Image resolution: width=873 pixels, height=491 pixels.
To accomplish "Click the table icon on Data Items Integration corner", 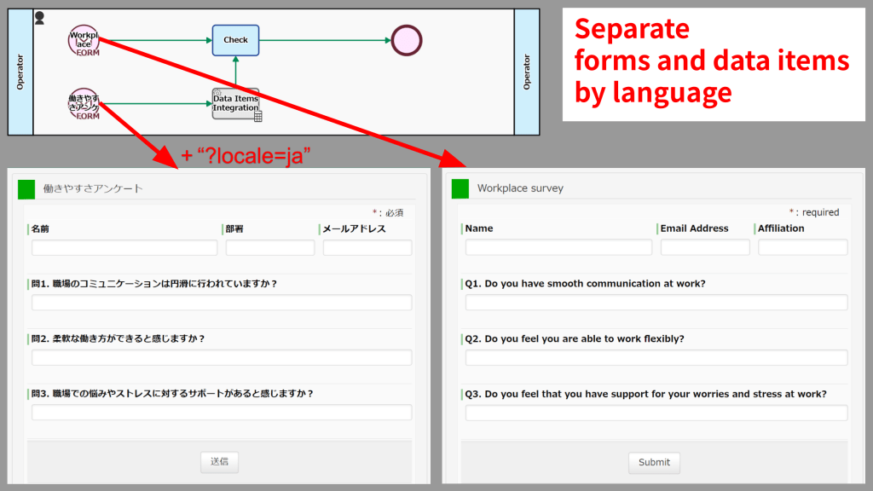I will tap(258, 116).
